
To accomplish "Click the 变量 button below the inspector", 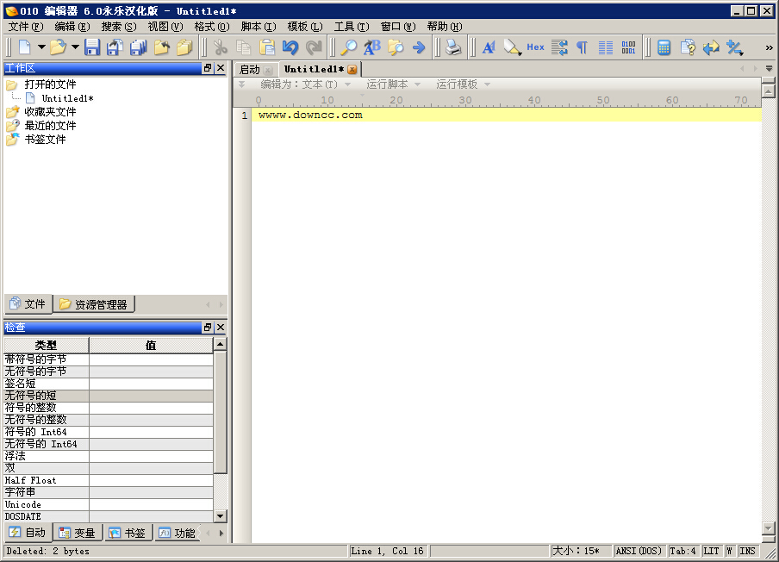I will click(78, 532).
